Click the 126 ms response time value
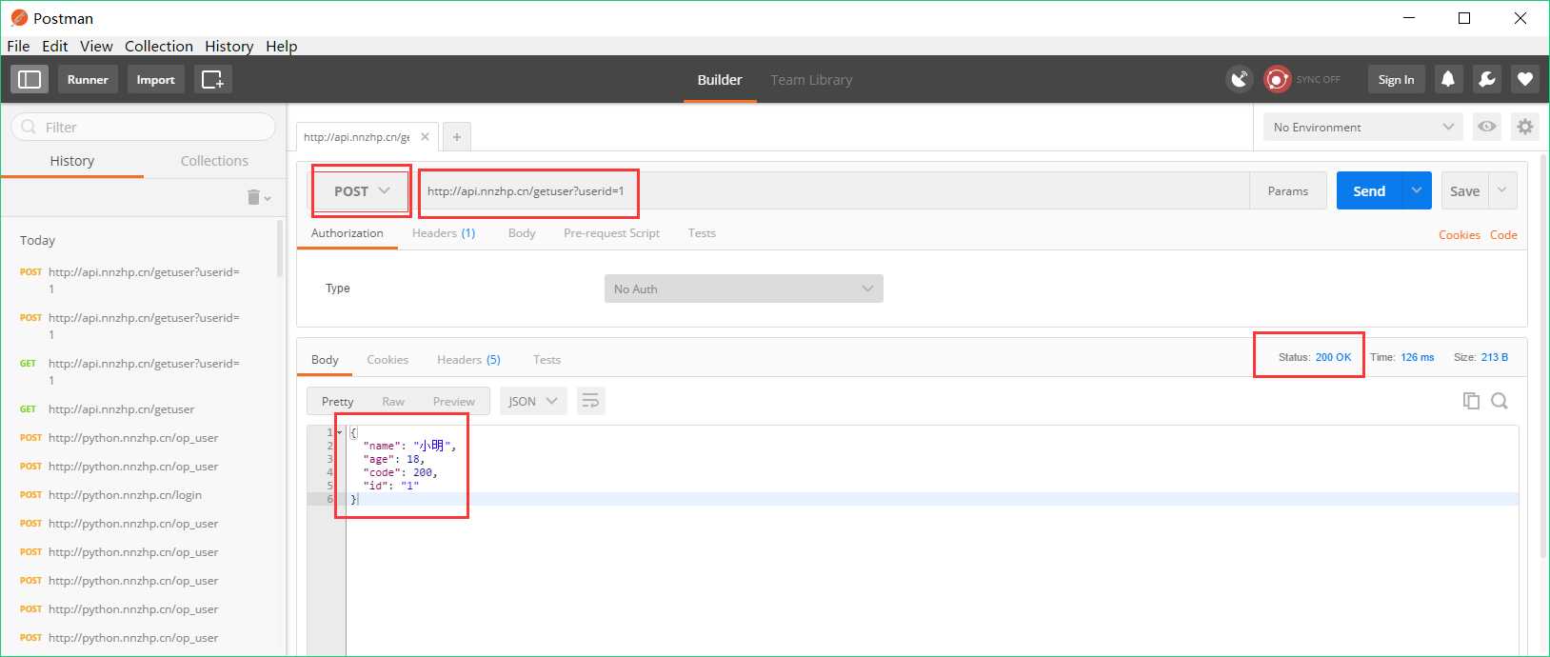This screenshot has width=1550, height=657. coord(1417,357)
